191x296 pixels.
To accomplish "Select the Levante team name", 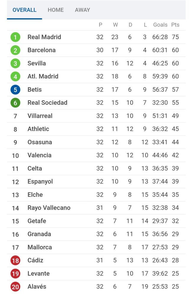I will pyautogui.click(x=38, y=273).
